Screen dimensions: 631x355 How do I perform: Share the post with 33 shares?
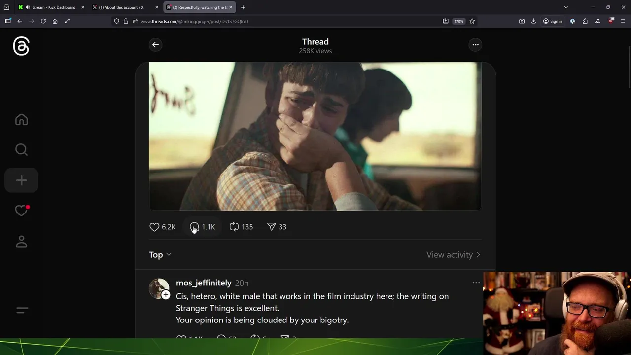pos(277,227)
